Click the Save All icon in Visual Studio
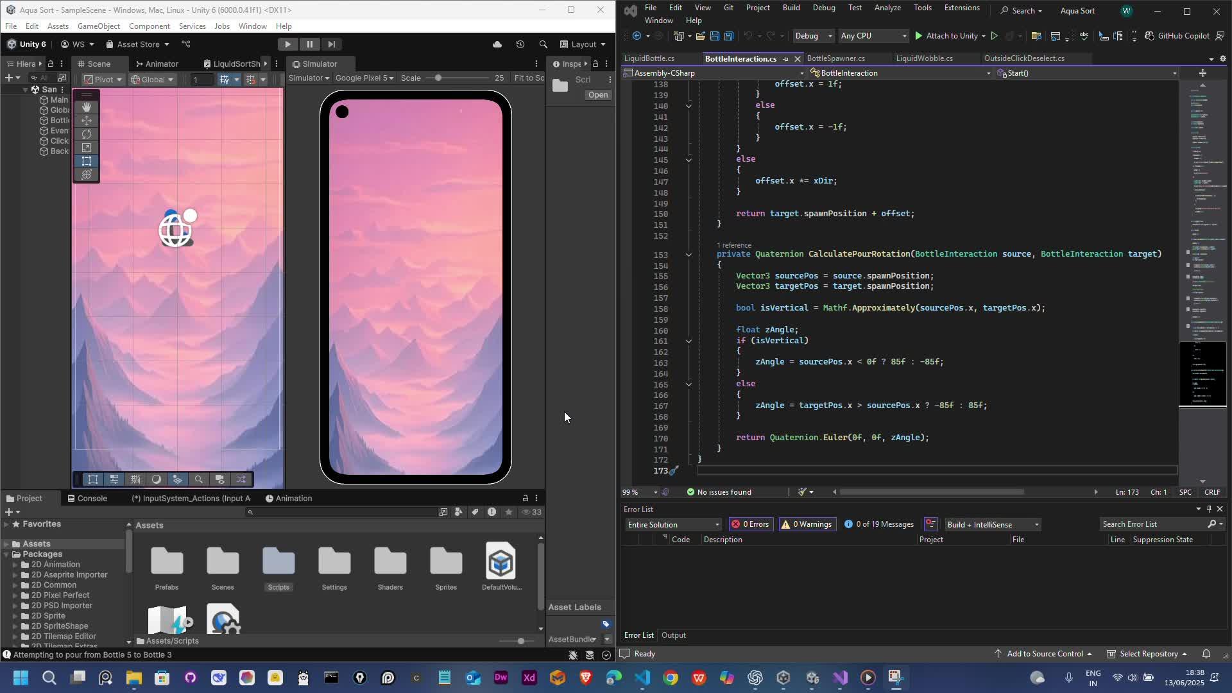1232x693 pixels. [x=729, y=36]
